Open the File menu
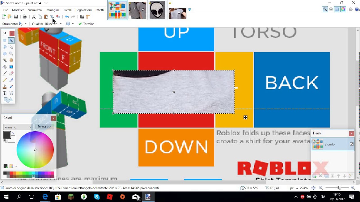Viewport: 360px width, 202px height. click(x=6, y=10)
